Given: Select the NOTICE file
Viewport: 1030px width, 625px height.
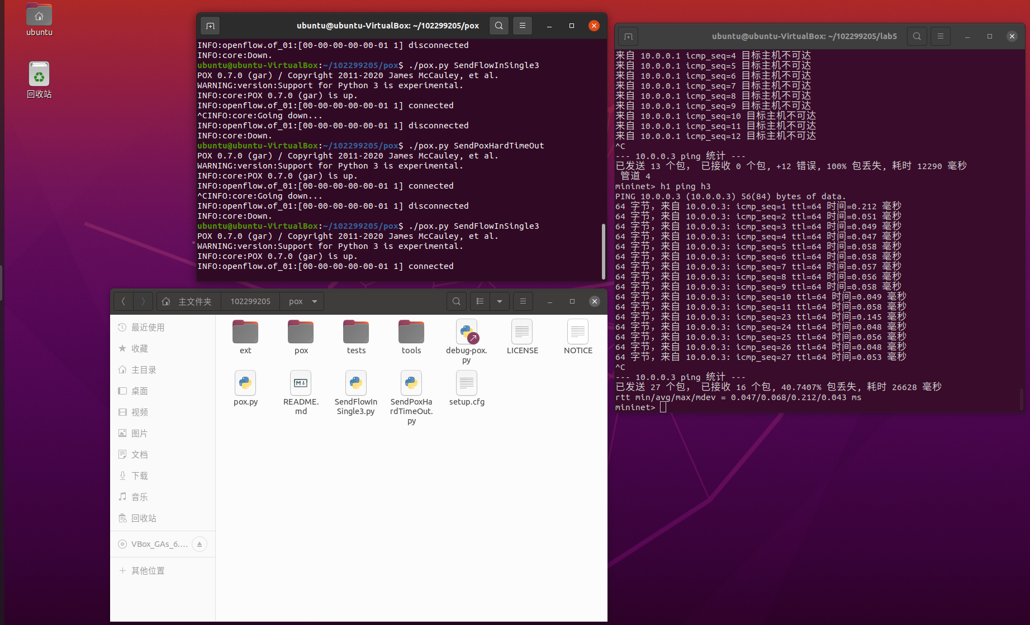Looking at the screenshot, I should coord(578,337).
